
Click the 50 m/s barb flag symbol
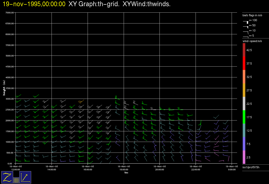point(246,27)
